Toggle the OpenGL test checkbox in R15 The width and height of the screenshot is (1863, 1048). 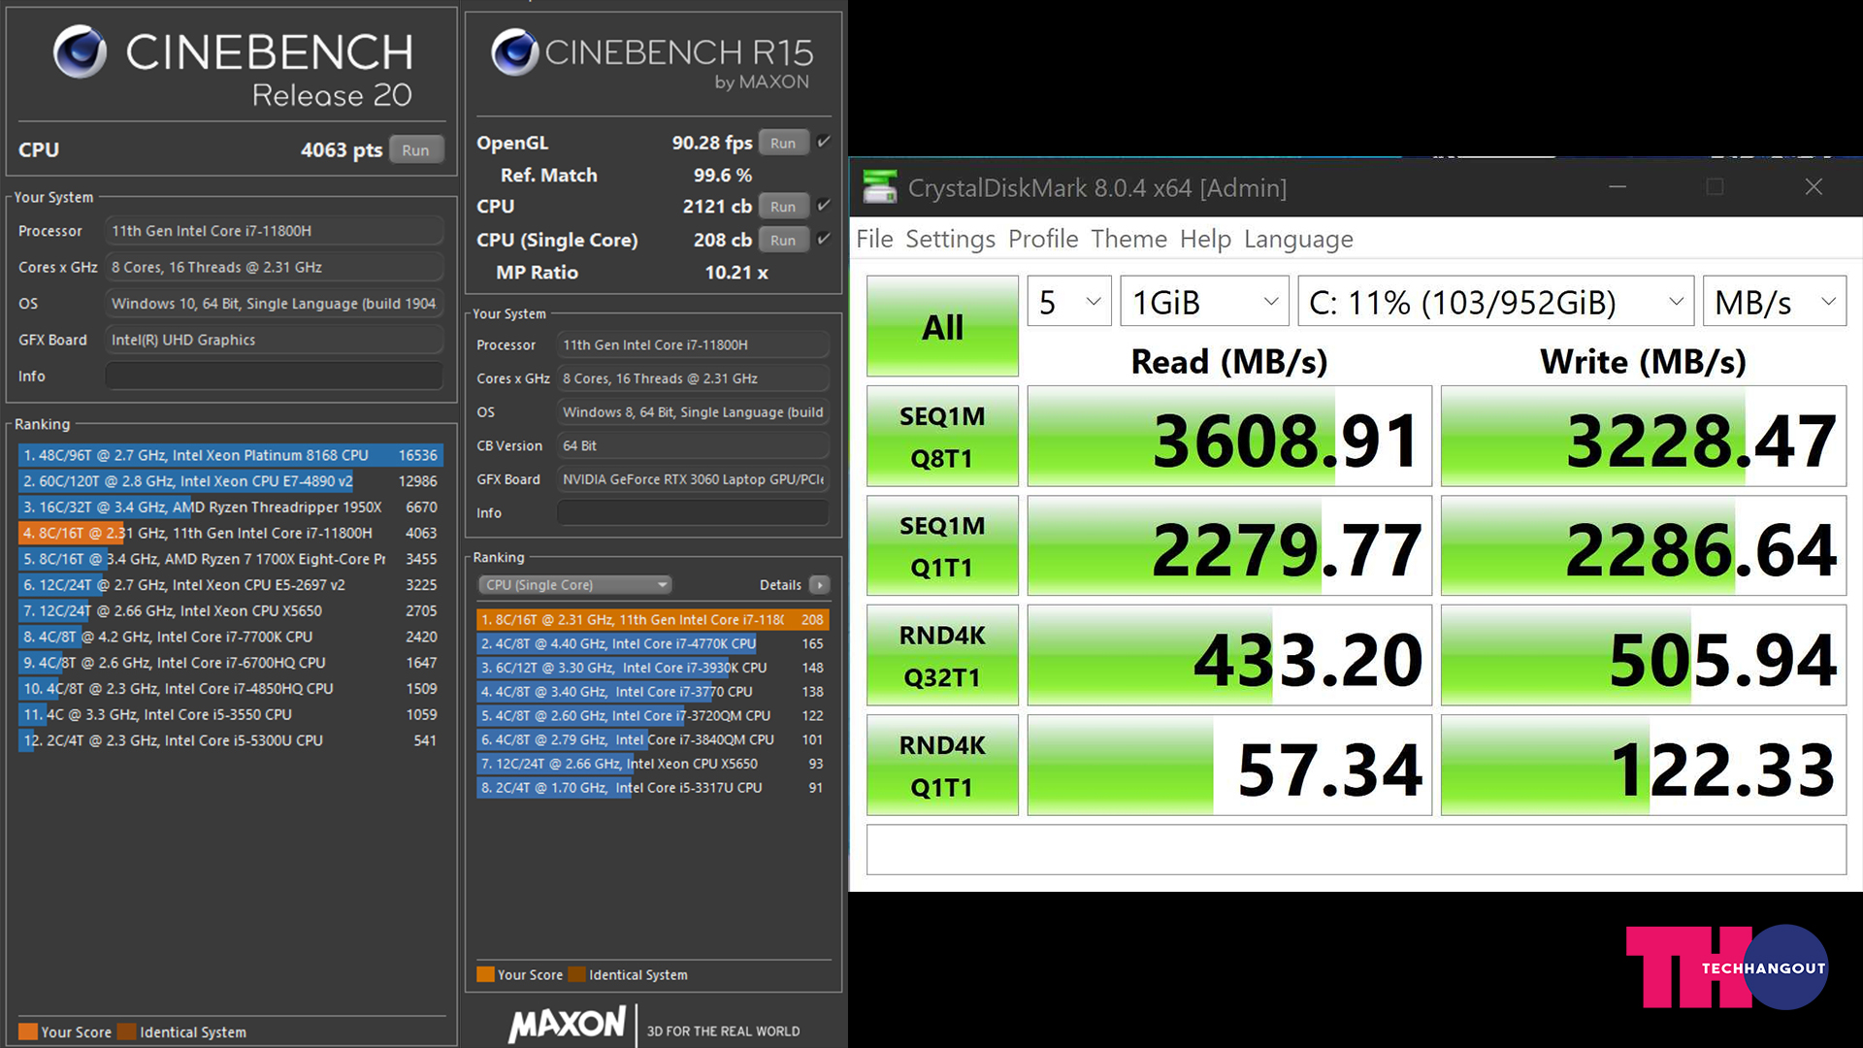pyautogui.click(x=824, y=142)
